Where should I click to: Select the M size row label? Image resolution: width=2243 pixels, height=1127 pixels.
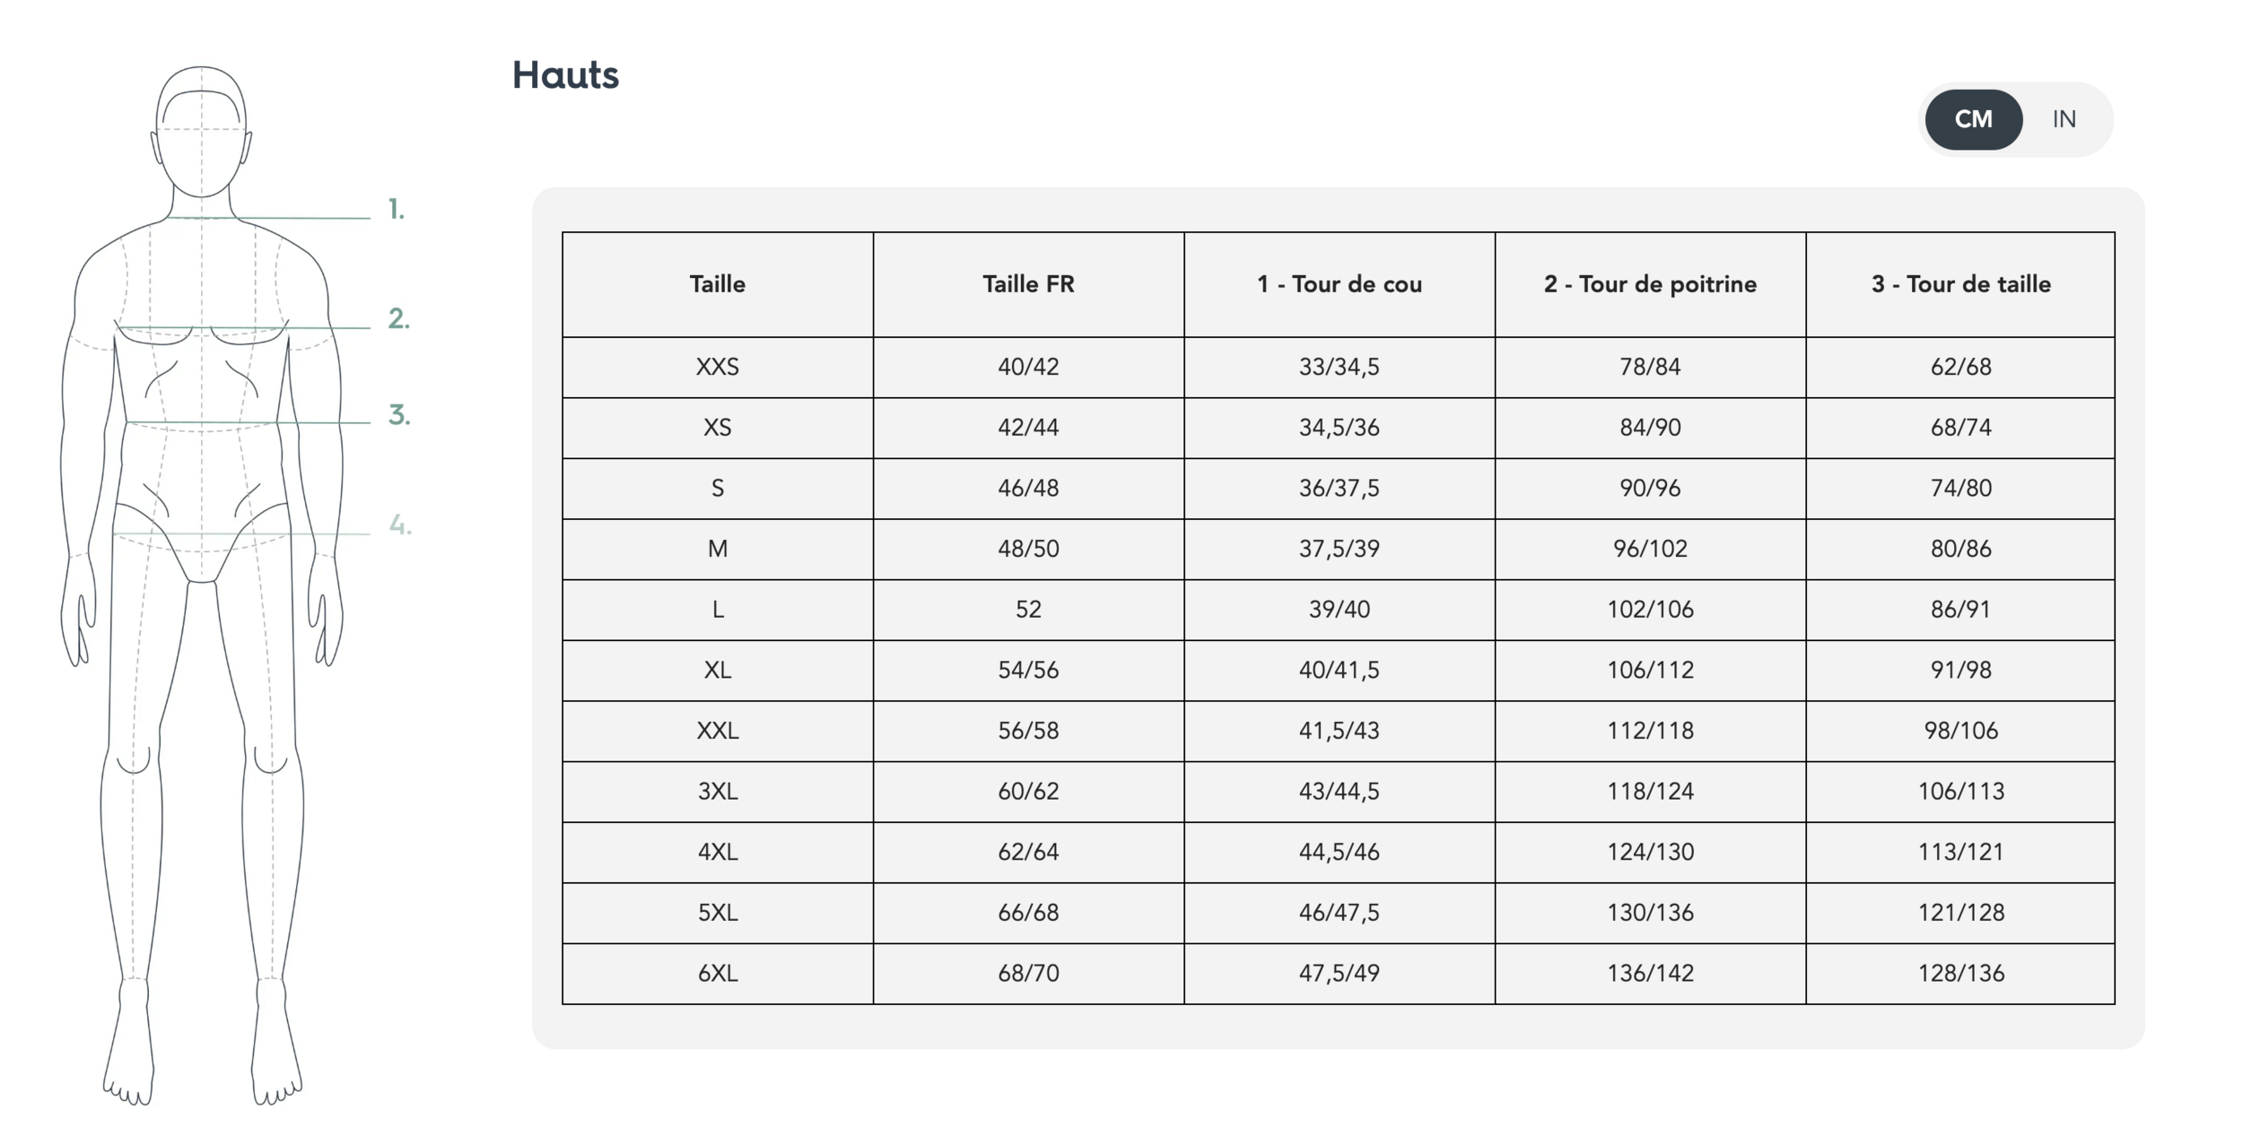point(717,549)
